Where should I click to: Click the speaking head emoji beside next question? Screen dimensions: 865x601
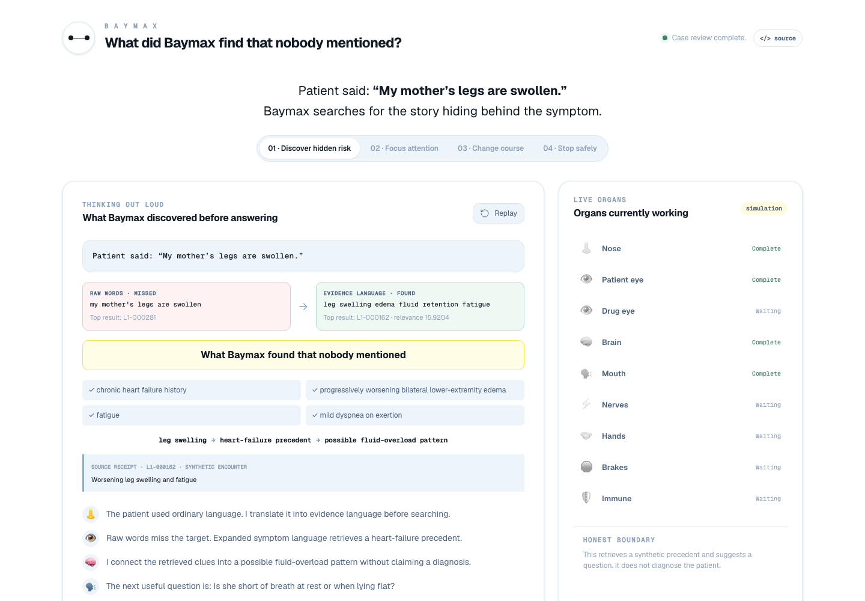pos(91,587)
